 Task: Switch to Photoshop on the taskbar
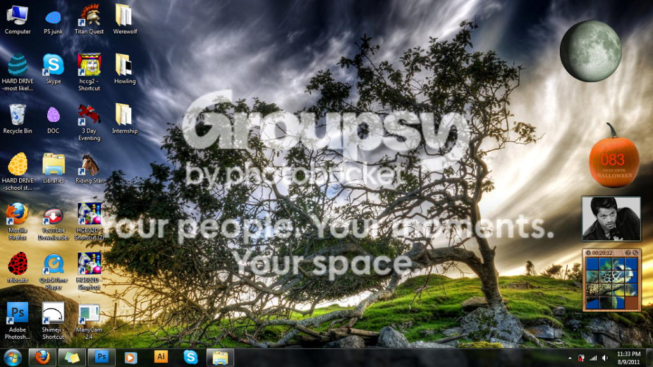point(101,357)
